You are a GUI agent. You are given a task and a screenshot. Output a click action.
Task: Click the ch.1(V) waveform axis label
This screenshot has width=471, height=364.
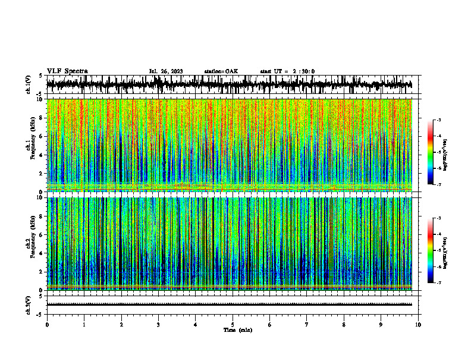click(x=29, y=84)
